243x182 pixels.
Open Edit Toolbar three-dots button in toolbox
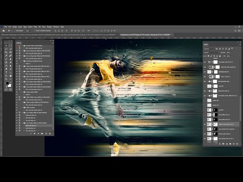click(x=11, y=79)
